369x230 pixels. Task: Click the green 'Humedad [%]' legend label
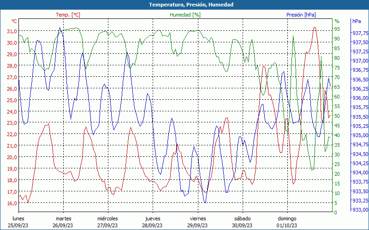click(x=185, y=15)
